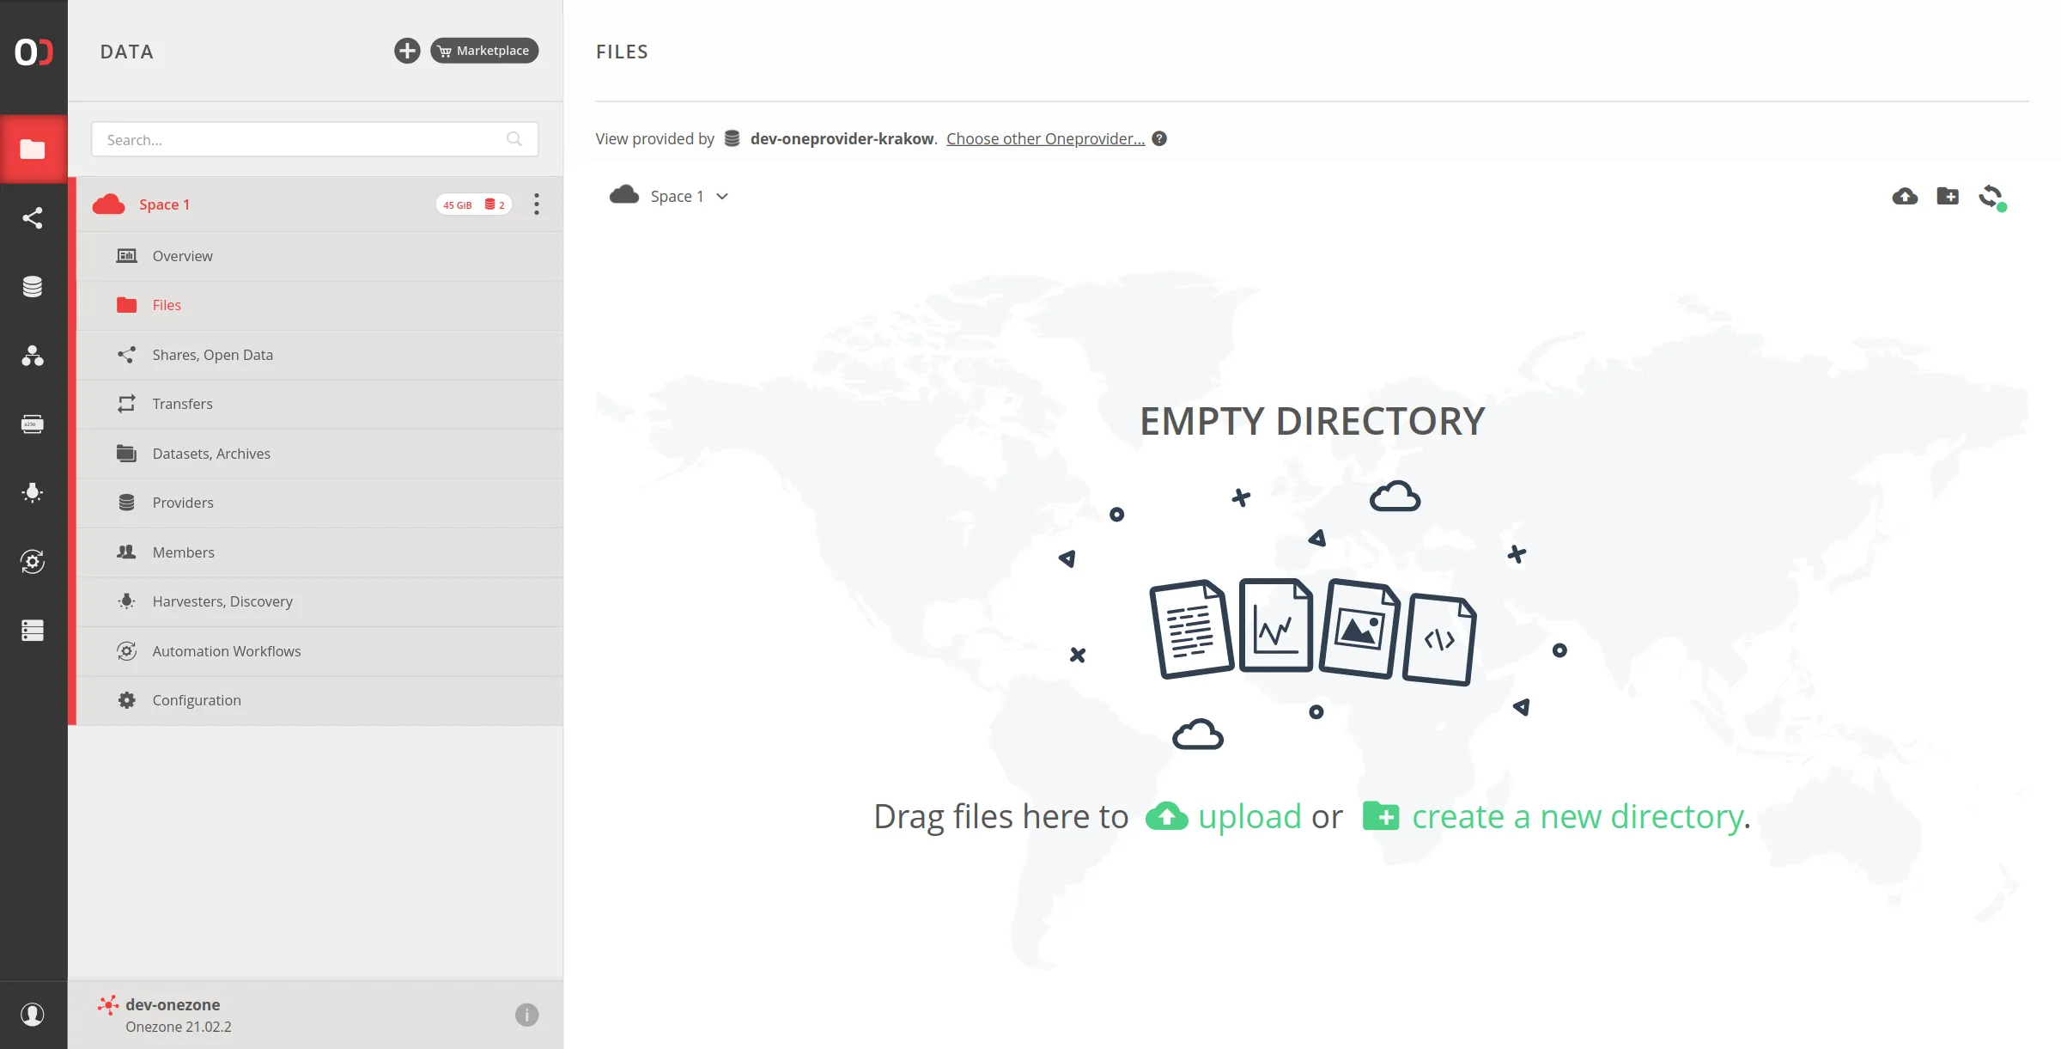Click the 'Choose other Oneprovider...' link
The image size is (2061, 1049).
click(1046, 138)
